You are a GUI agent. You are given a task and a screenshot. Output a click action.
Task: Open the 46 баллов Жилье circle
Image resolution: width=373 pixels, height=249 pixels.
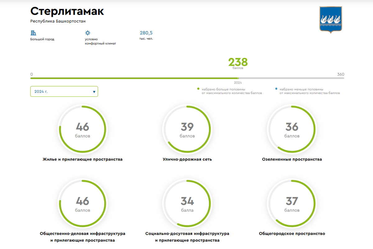coord(82,129)
